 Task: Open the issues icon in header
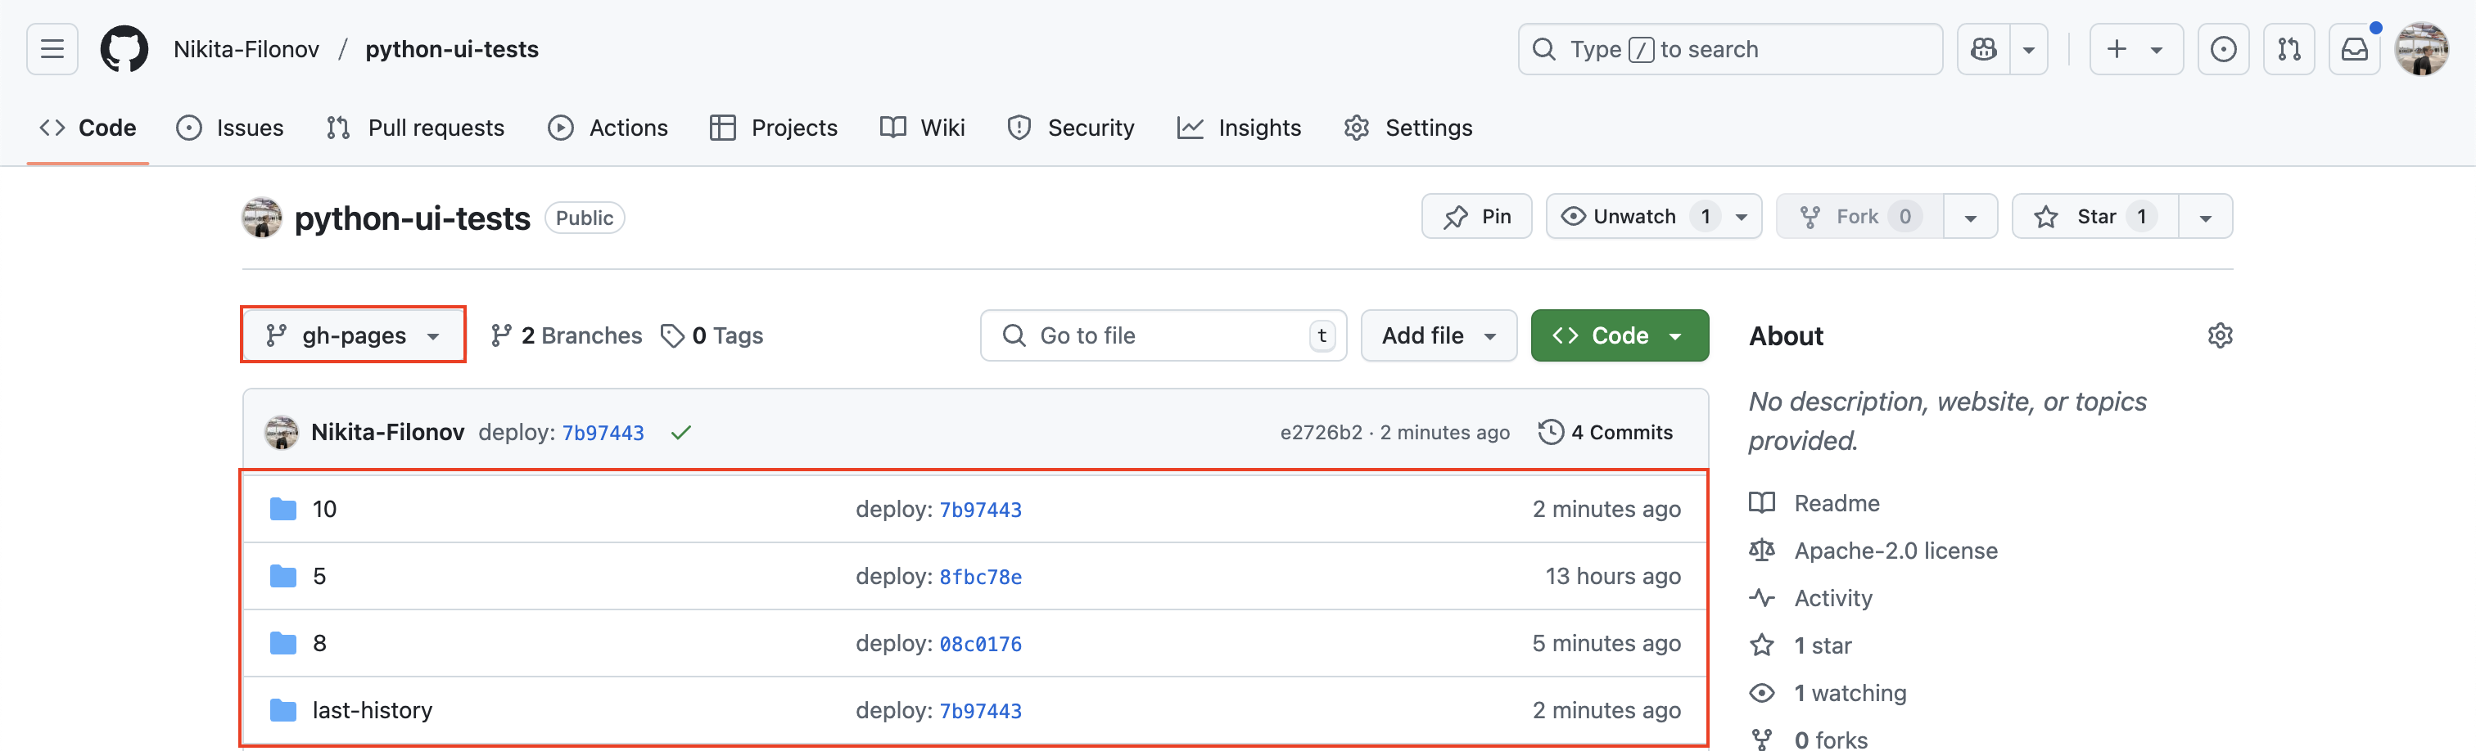[x=2223, y=49]
